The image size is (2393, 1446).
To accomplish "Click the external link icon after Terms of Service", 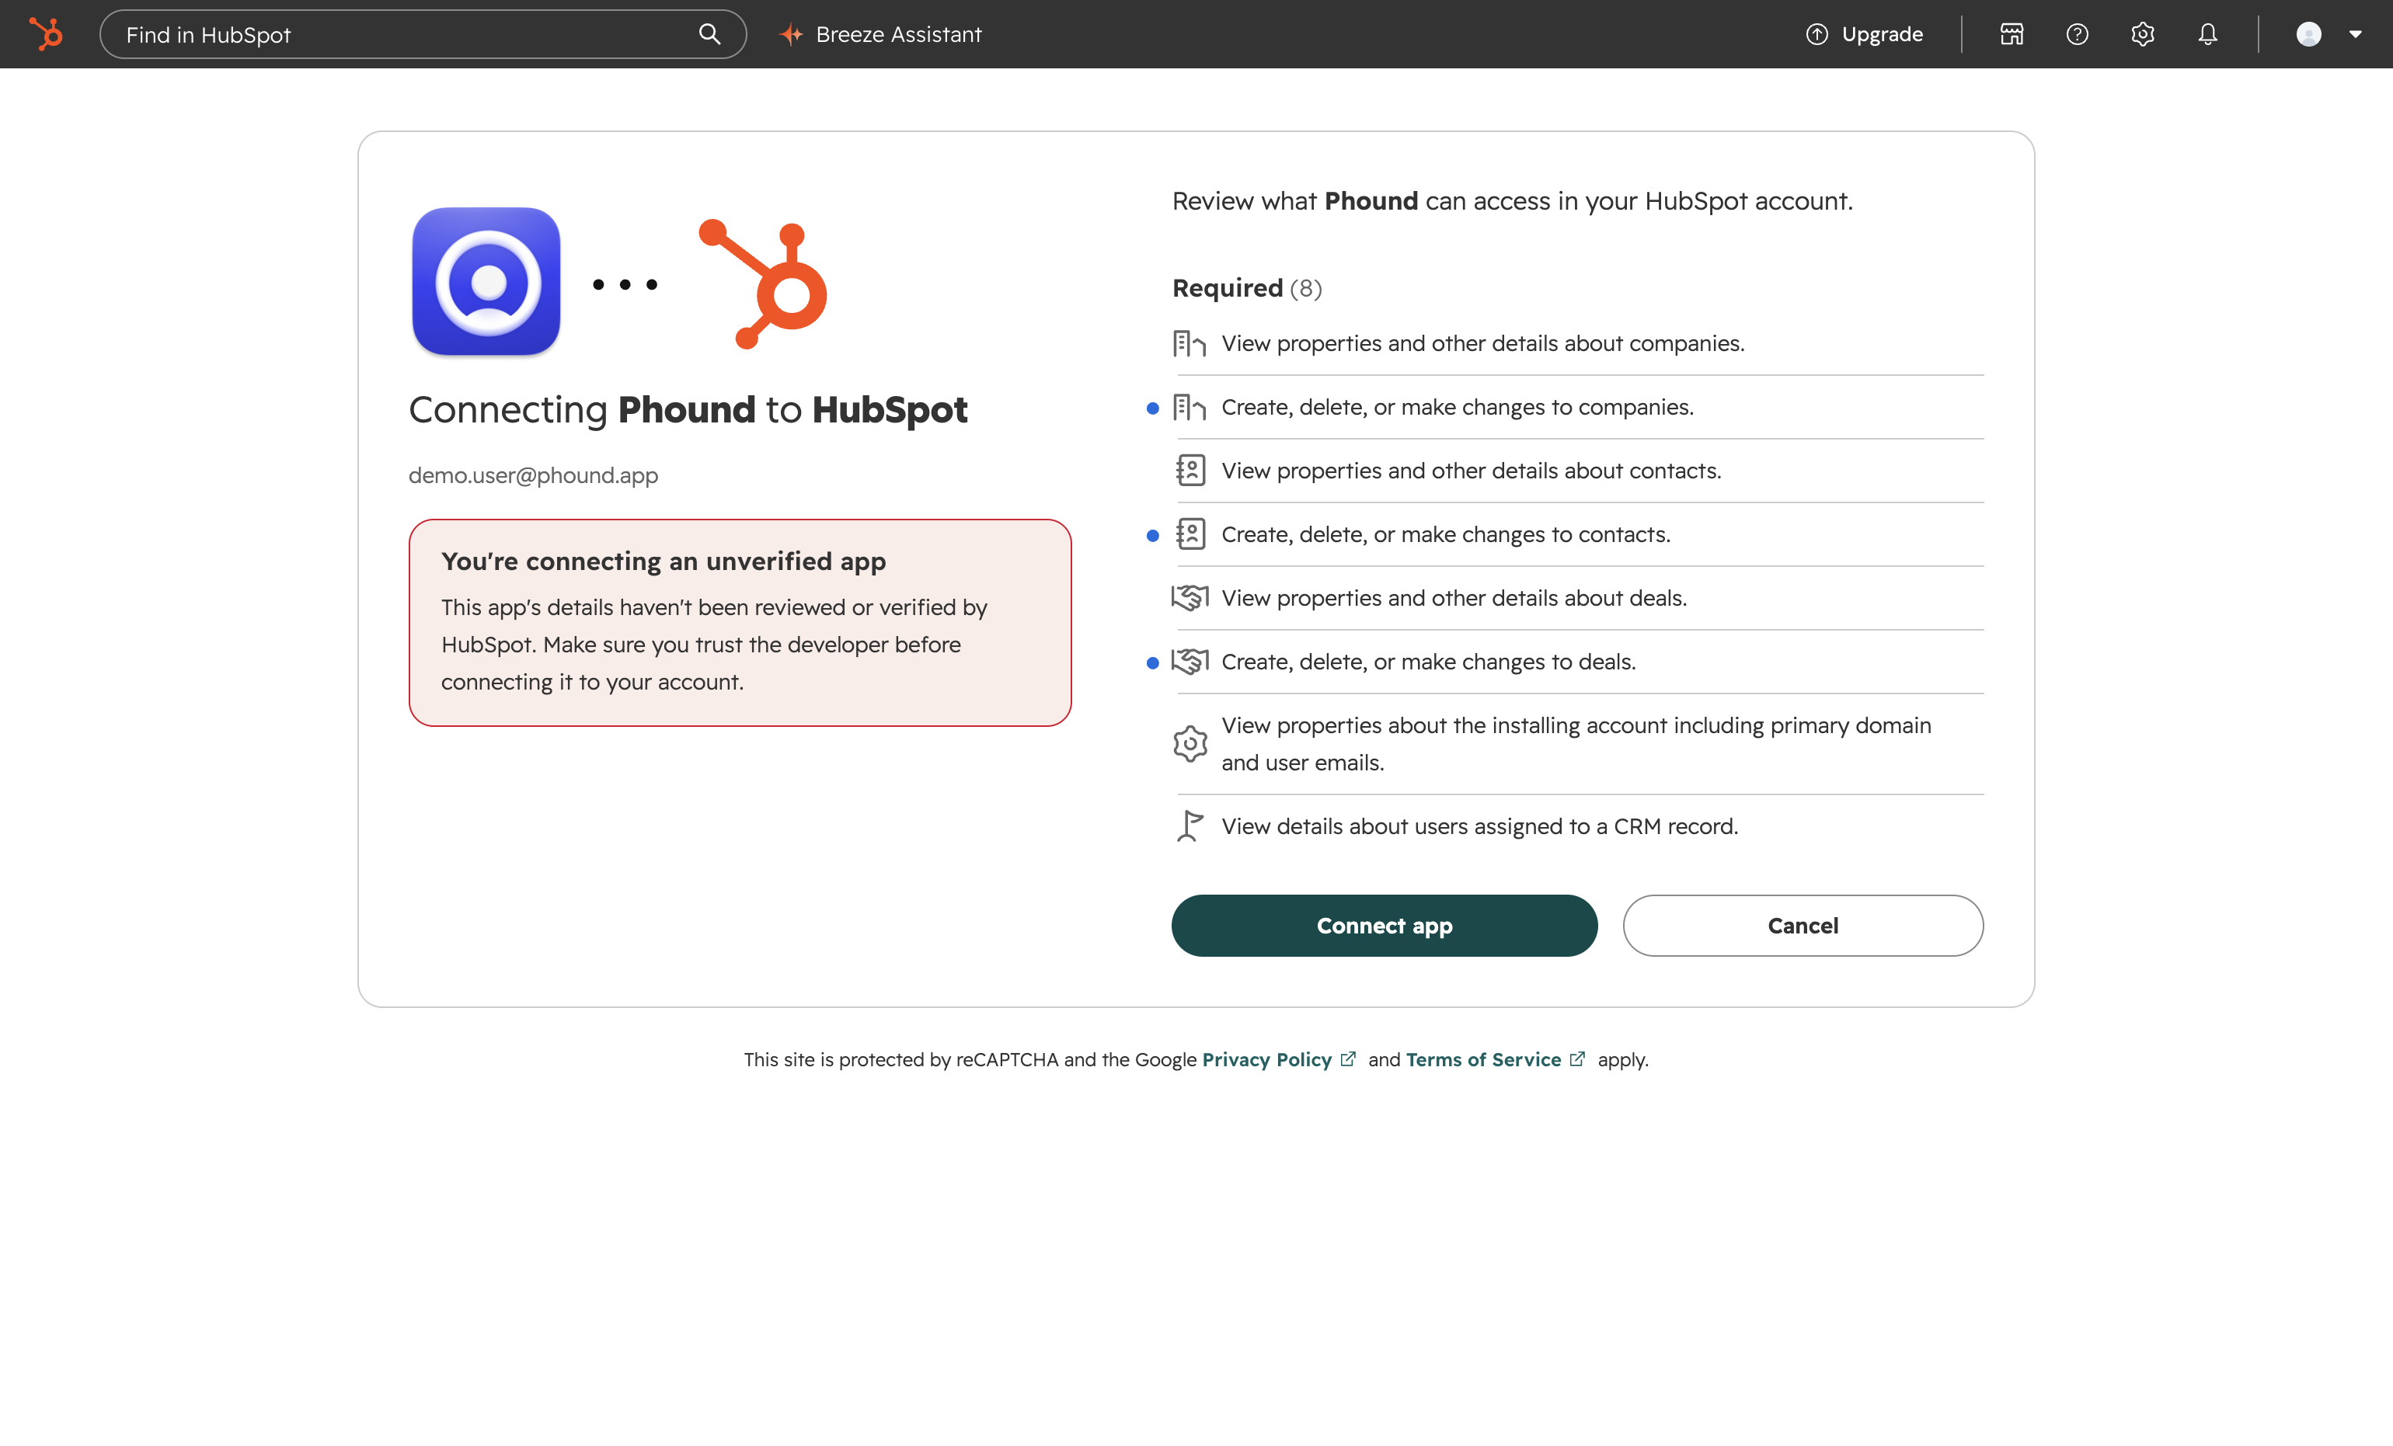I will point(1577,1058).
